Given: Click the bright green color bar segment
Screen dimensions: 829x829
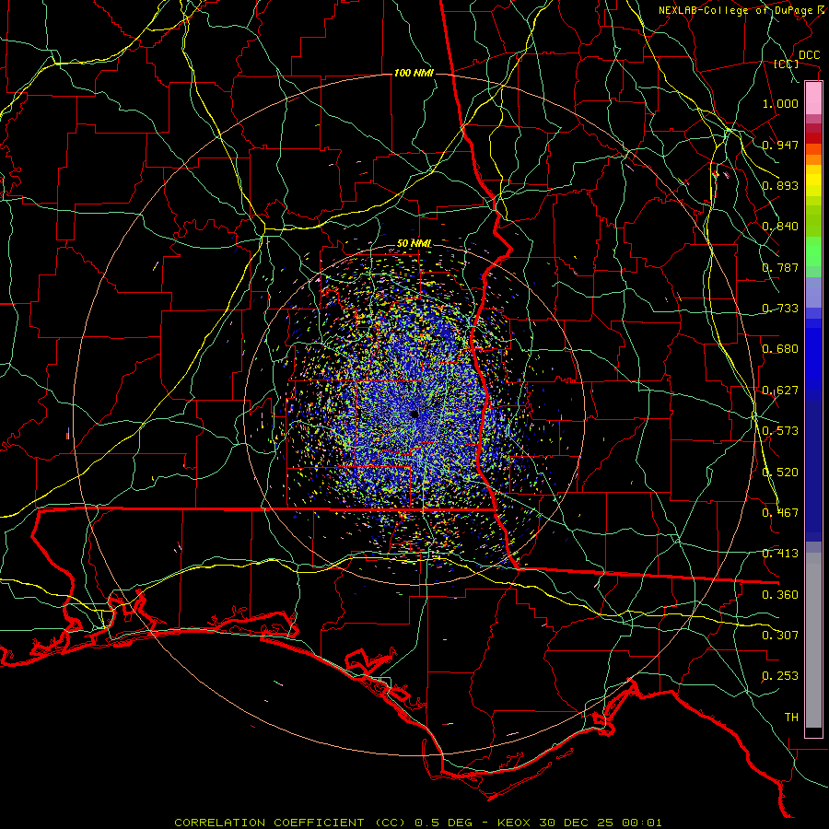Looking at the screenshot, I should [x=813, y=251].
